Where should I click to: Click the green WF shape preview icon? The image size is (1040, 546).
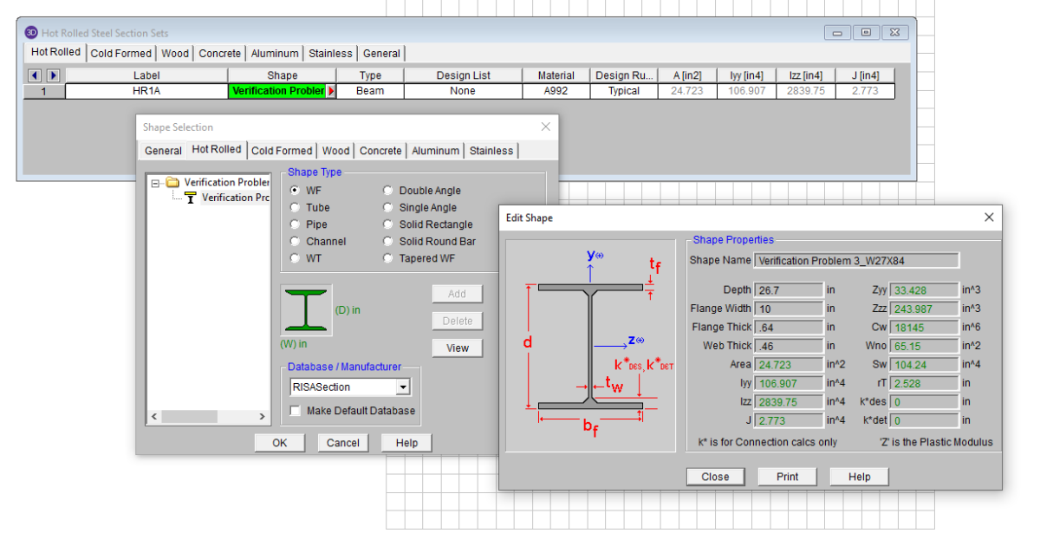tap(306, 310)
